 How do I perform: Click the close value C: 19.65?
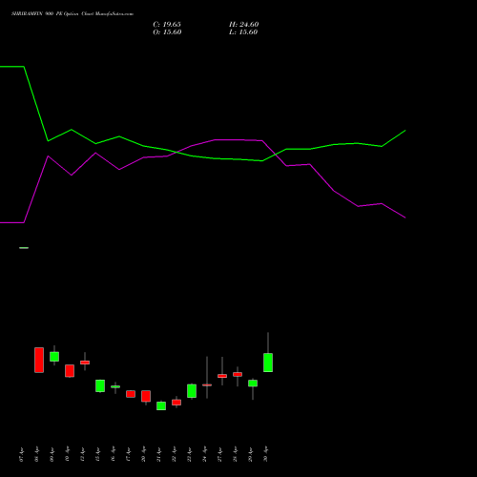167,25
